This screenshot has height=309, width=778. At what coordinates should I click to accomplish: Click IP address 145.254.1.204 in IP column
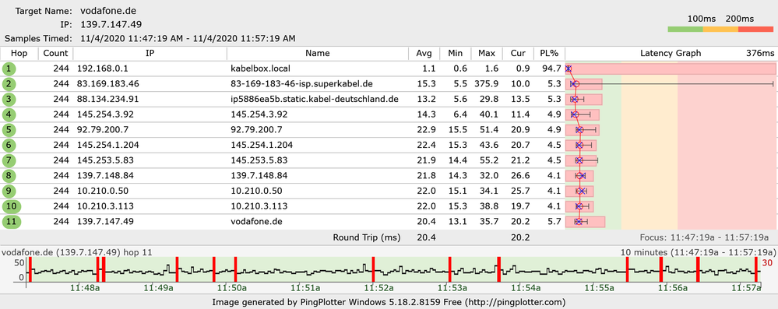point(107,146)
